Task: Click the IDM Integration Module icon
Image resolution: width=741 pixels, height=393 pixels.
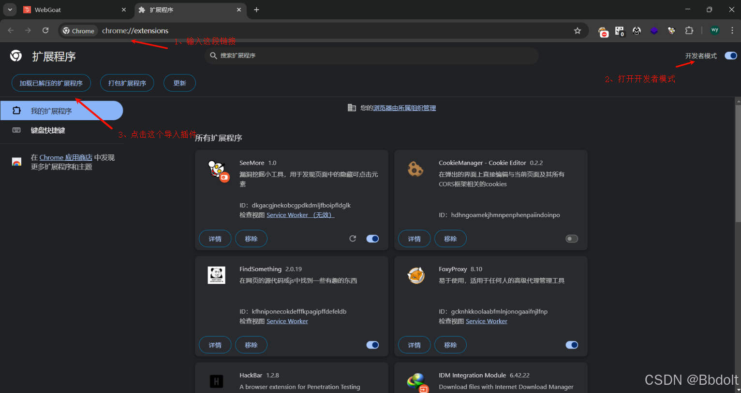Action: [x=417, y=382]
